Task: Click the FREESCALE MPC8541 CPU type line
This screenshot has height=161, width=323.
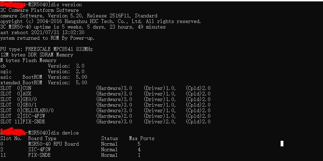Action: [x=46, y=49]
